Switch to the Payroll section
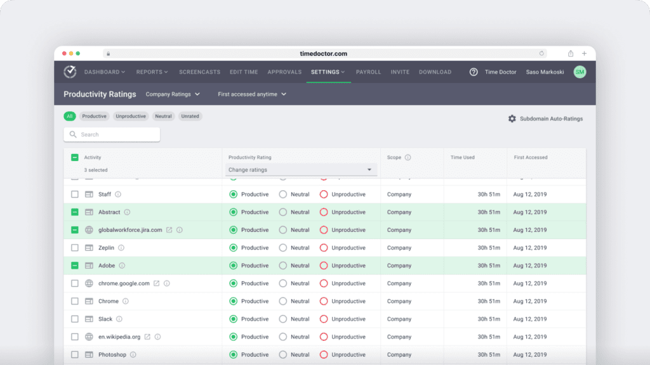The image size is (650, 365). point(368,72)
